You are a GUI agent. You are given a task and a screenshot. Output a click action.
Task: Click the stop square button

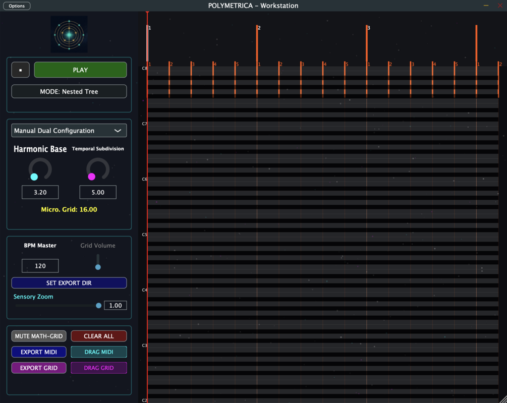[x=20, y=70]
